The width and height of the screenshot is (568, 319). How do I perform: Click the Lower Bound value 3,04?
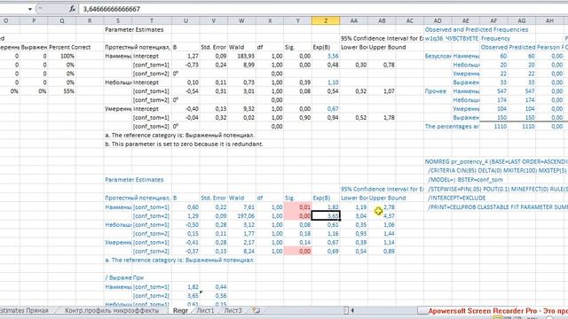click(x=361, y=216)
